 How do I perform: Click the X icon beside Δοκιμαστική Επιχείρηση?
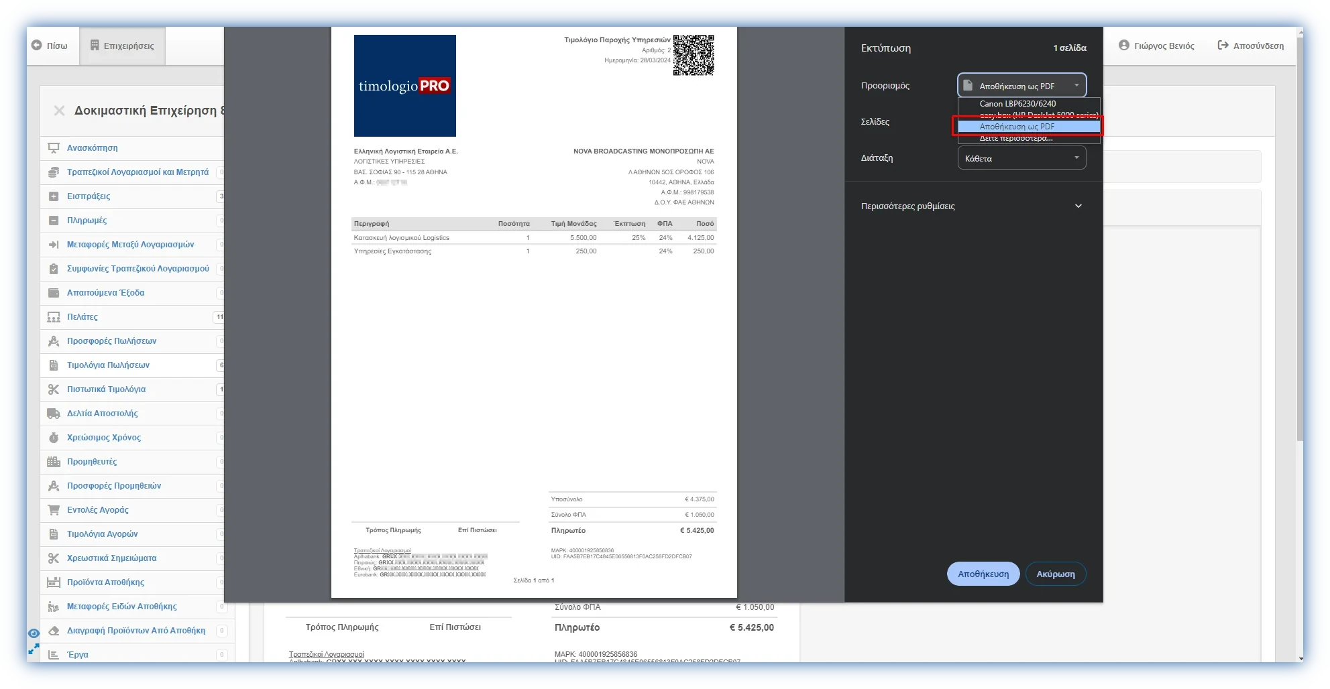(59, 111)
